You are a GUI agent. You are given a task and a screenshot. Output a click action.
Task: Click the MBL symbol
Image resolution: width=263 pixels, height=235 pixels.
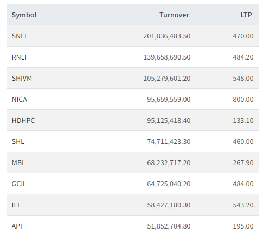click(18, 163)
